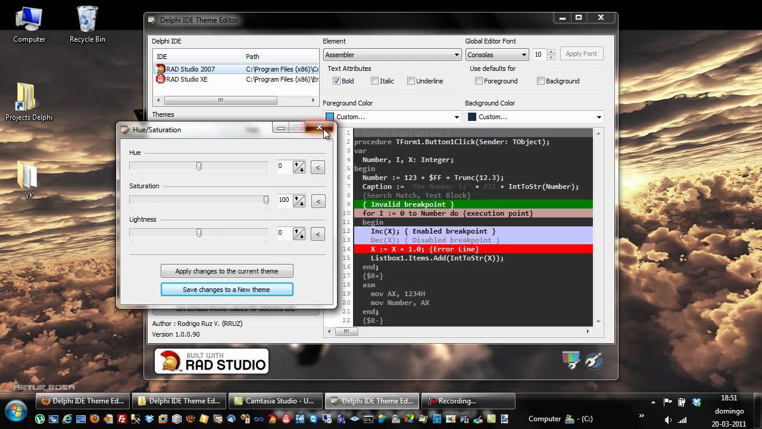Click the uTorrent quick launch icon
762x429 pixels.
[40, 419]
